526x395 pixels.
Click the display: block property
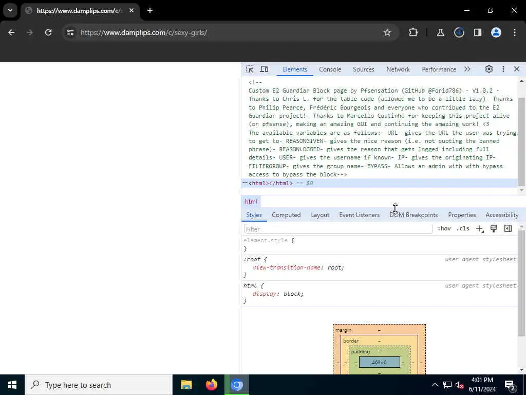[278, 294]
